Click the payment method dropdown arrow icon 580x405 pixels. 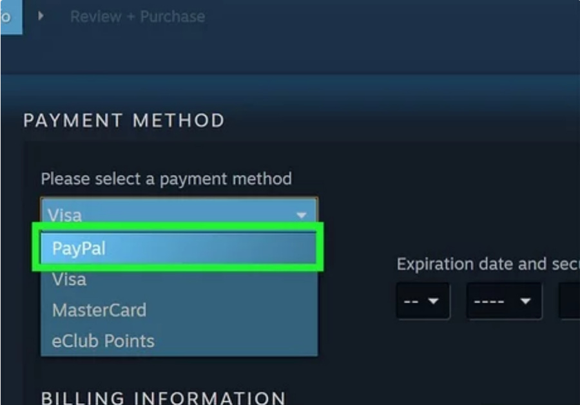coord(302,215)
